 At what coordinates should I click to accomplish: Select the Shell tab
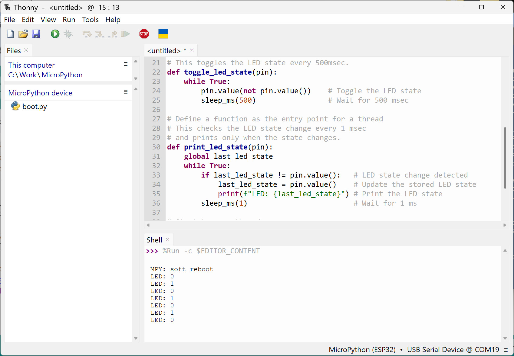tap(154, 240)
